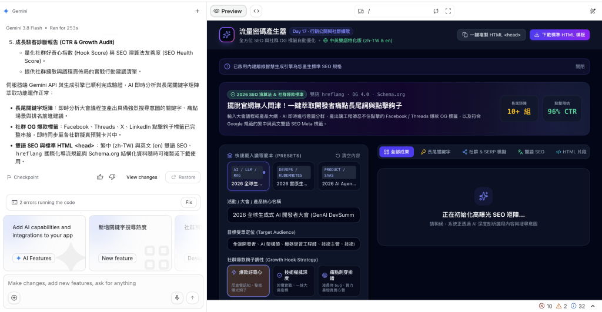Click the annotate pencil icon top right
This screenshot has height=312, width=602.
point(593,11)
